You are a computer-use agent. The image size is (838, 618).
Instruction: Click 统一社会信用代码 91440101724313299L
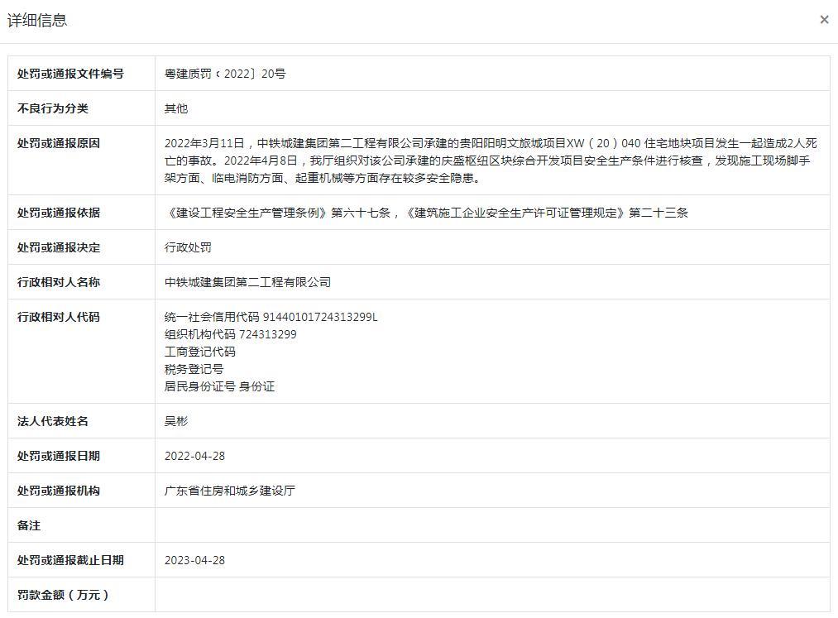[271, 317]
